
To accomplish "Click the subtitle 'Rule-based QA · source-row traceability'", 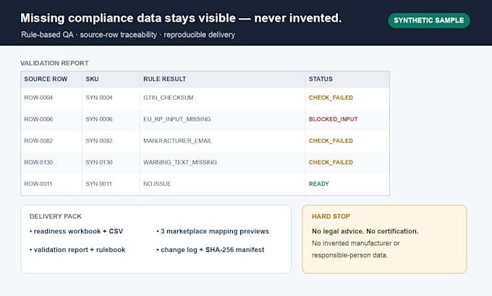I will tap(89, 35).
